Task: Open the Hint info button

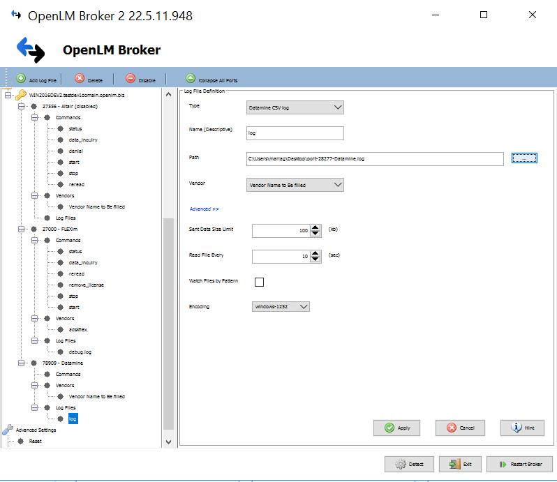Action: point(522,428)
